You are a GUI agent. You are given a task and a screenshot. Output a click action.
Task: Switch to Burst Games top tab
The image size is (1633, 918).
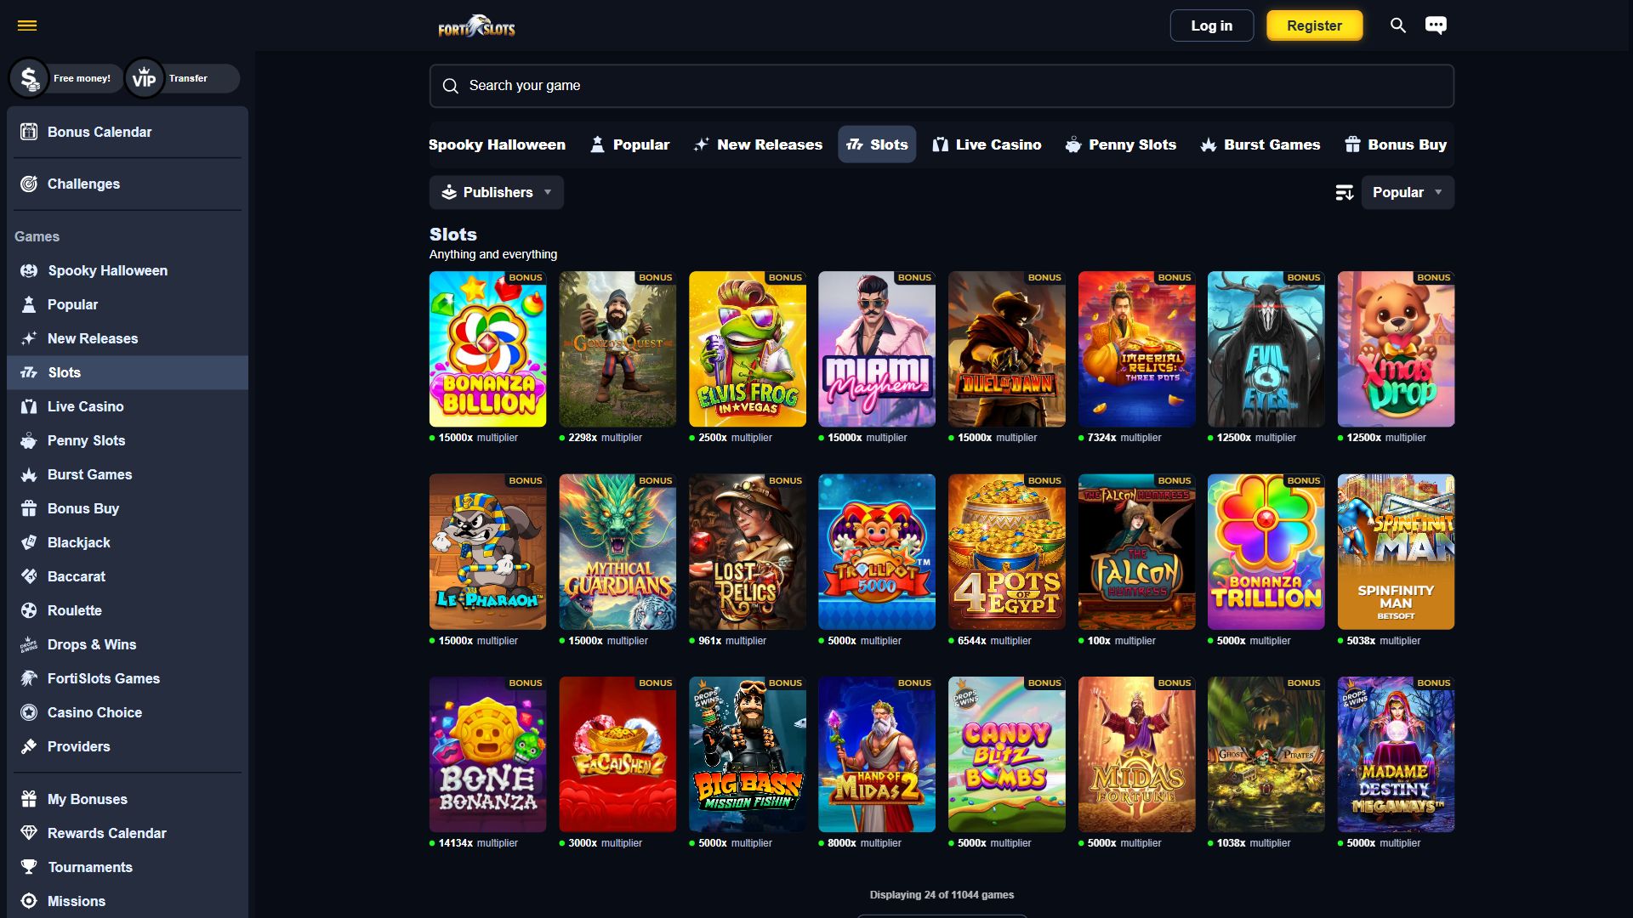1260,144
